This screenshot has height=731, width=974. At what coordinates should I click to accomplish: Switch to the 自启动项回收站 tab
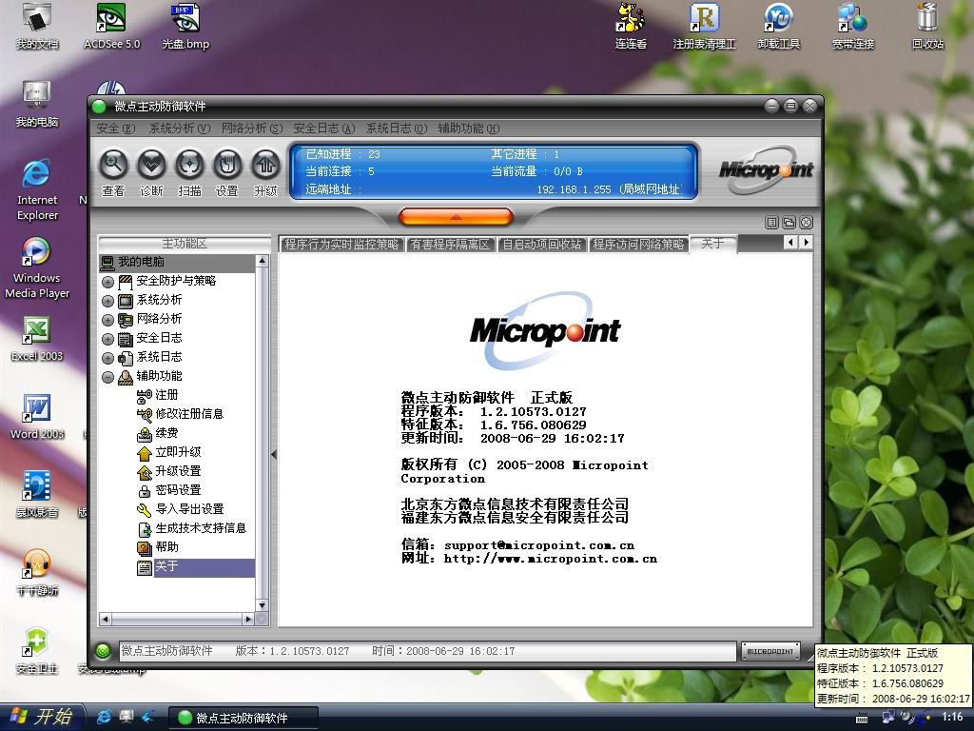click(541, 245)
